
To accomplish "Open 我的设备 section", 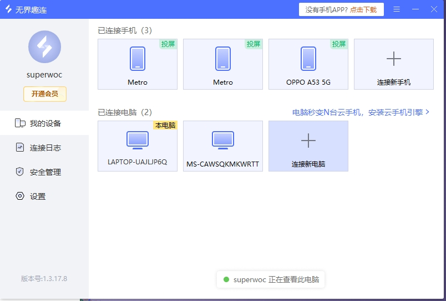I will 44,123.
